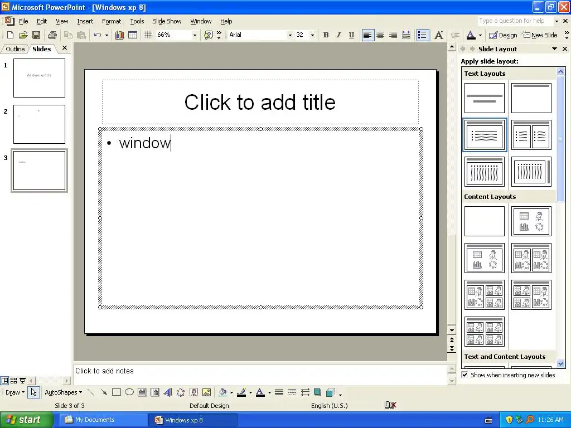Apply the Title and 2-Column Text layout

click(x=531, y=135)
